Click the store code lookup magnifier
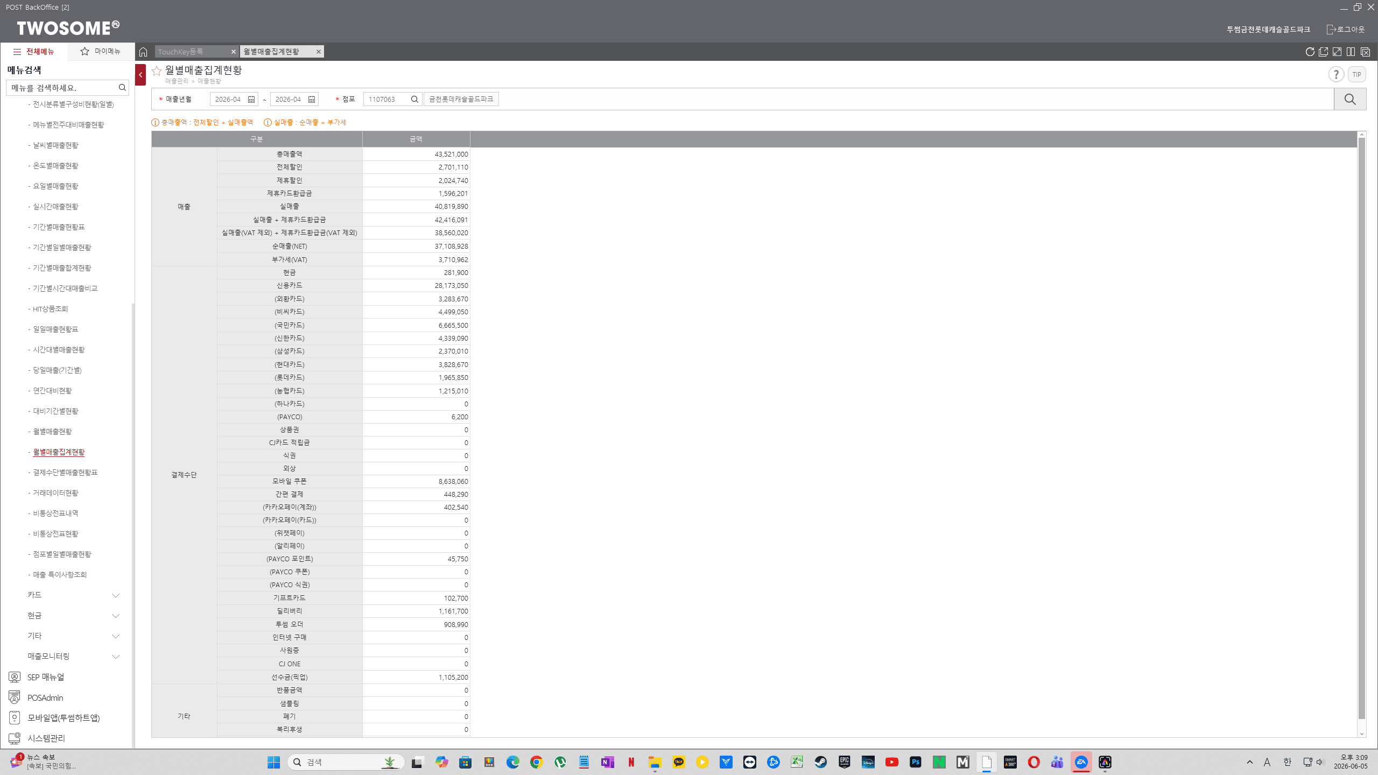 click(x=414, y=99)
